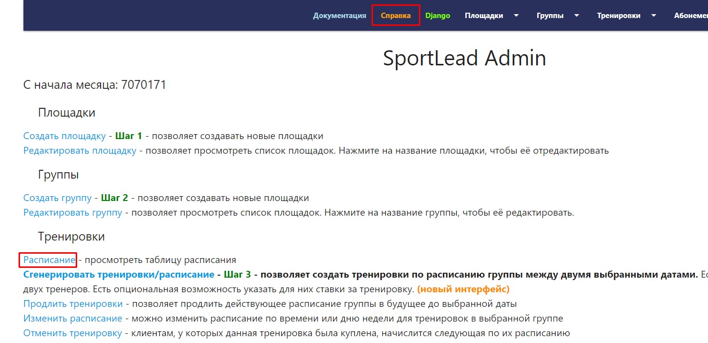Open the Справка help page
The image size is (708, 343).
[396, 16]
